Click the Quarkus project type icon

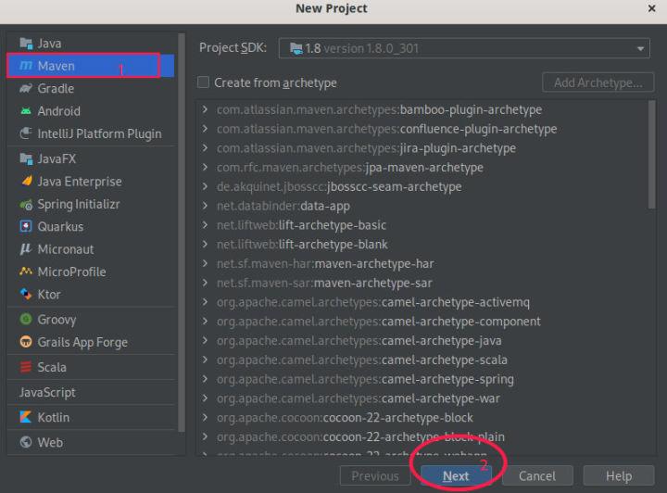pyautogui.click(x=26, y=226)
